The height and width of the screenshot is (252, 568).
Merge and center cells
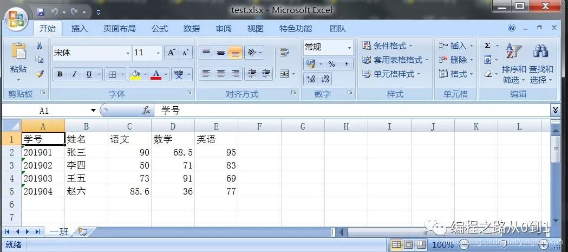tap(285, 74)
